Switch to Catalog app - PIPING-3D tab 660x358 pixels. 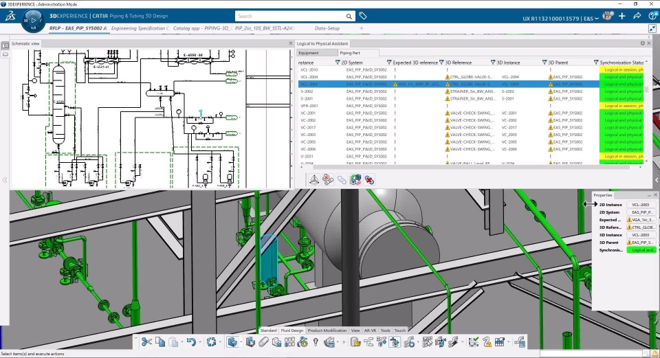(x=201, y=28)
